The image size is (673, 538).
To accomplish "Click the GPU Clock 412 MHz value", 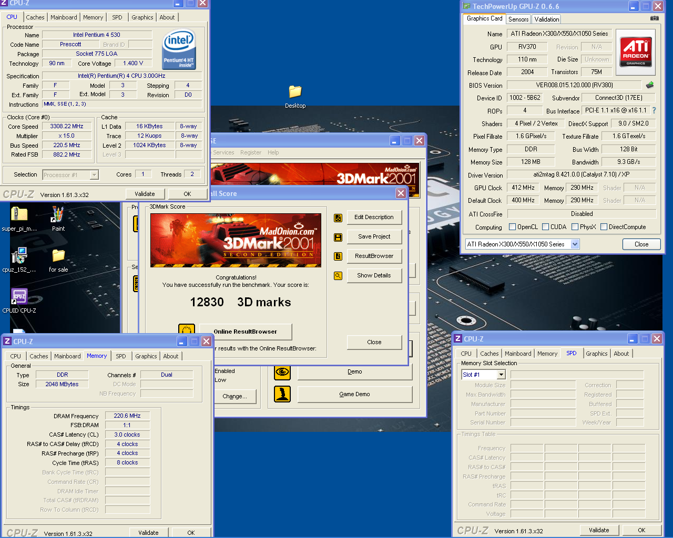I will 523,188.
